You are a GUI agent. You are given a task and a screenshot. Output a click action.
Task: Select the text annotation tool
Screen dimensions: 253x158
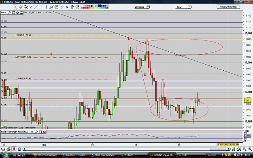coord(57,7)
